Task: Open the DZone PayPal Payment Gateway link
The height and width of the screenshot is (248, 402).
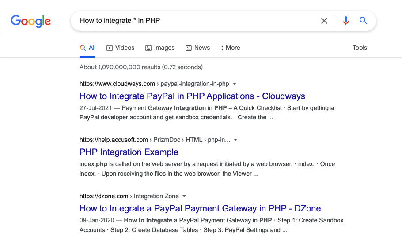Action: coord(200,208)
